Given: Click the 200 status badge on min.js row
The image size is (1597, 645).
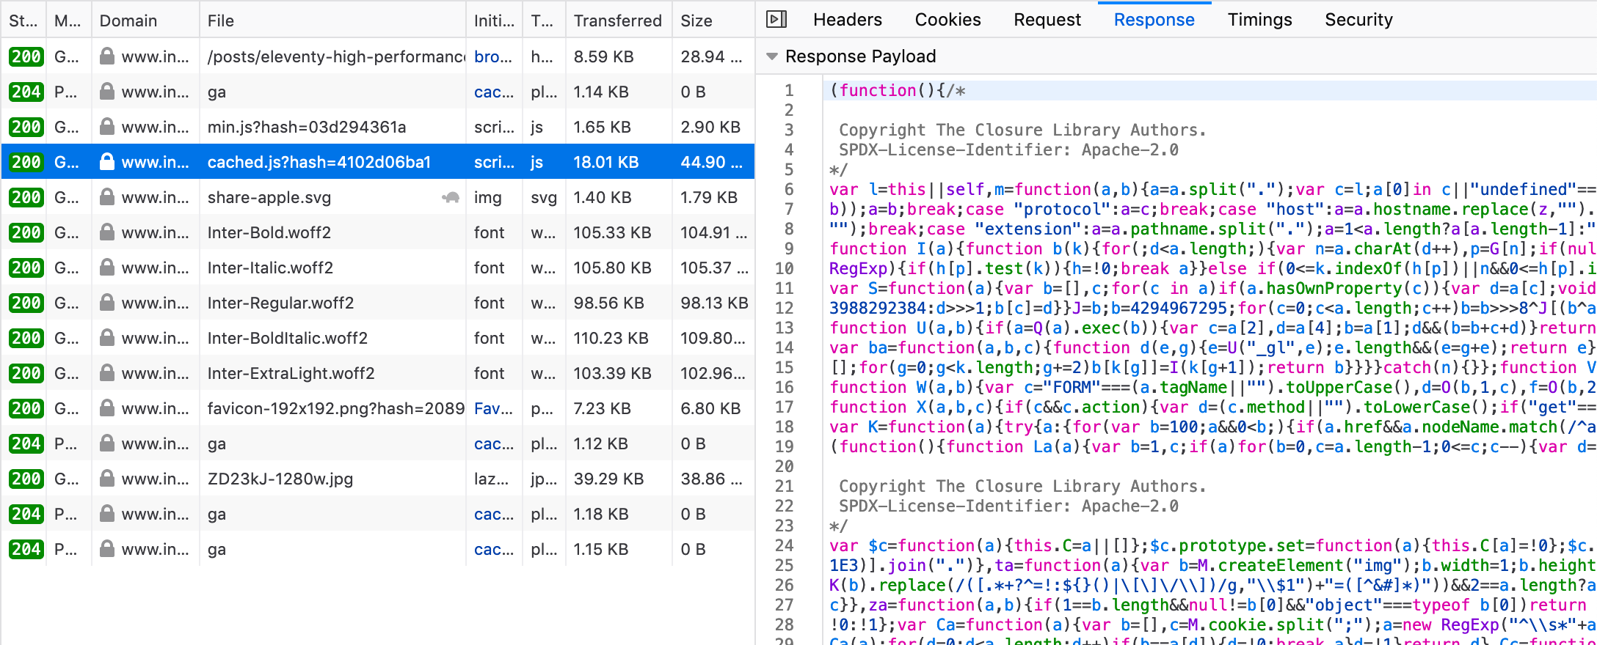Looking at the screenshot, I should 26,127.
